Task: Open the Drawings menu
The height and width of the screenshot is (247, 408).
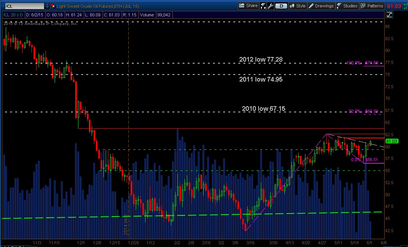Action: point(321,6)
